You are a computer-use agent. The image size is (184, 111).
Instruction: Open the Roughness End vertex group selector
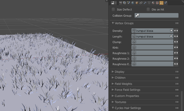tap(152, 64)
